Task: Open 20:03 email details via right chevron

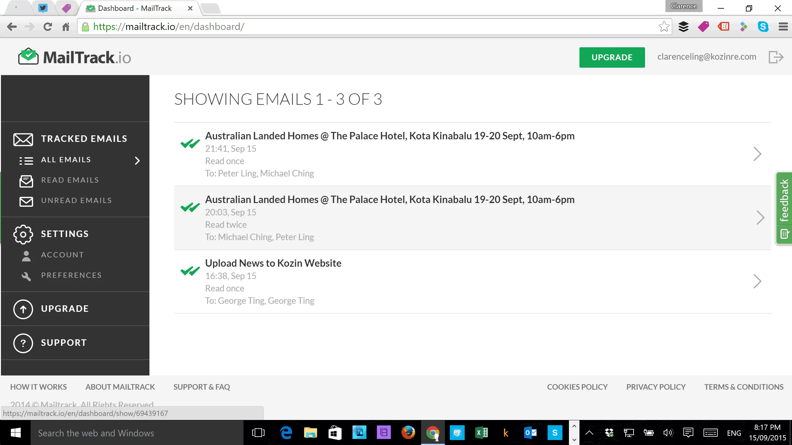Action: pyautogui.click(x=760, y=218)
